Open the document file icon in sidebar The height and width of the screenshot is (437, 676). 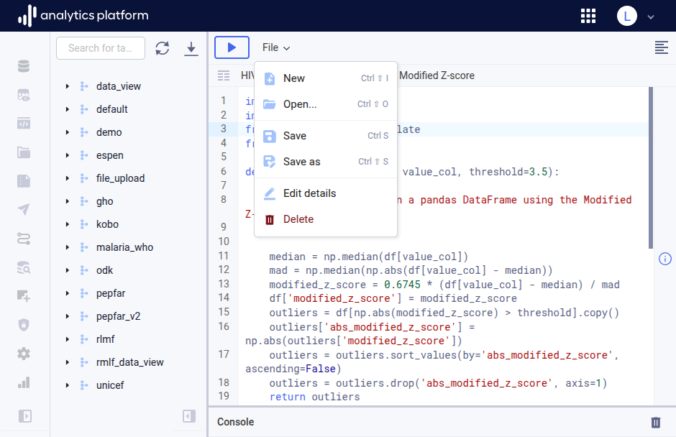(x=24, y=181)
